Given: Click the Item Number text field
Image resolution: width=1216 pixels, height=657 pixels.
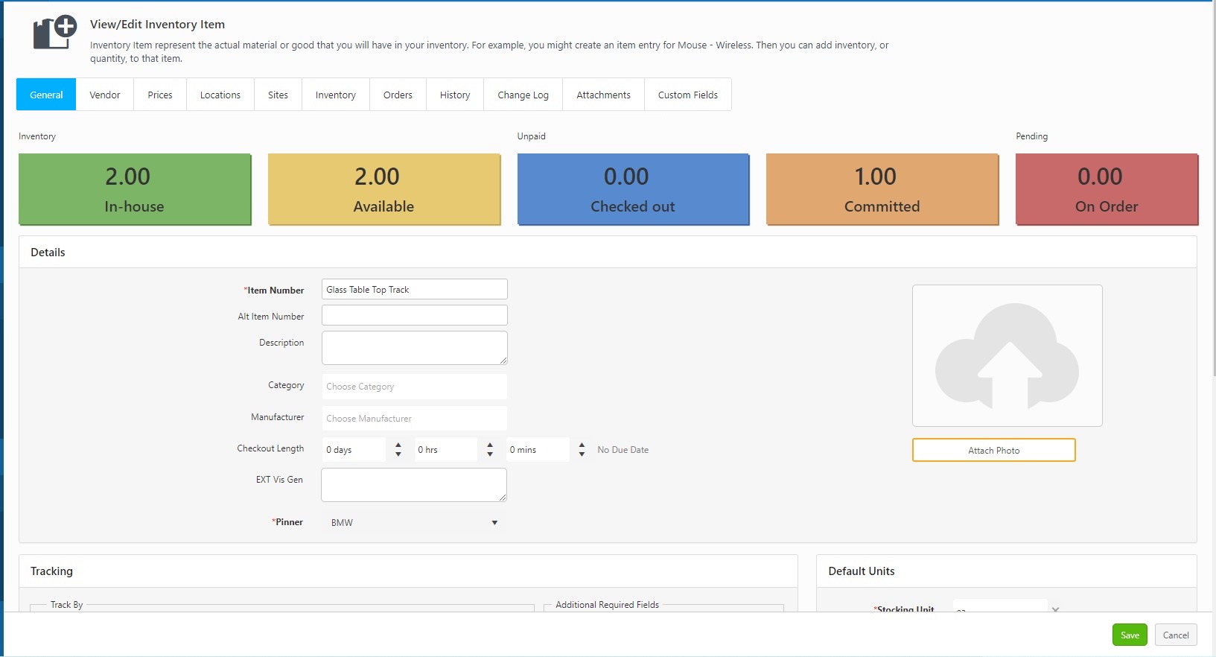Looking at the screenshot, I should (414, 290).
